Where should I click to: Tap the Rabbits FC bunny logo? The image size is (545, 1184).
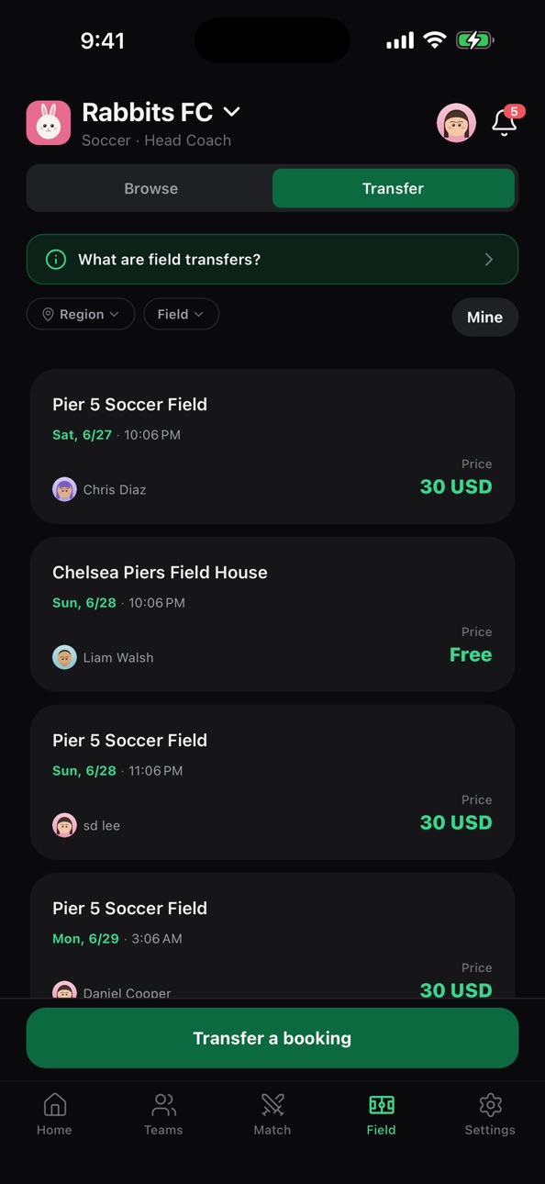[49, 123]
